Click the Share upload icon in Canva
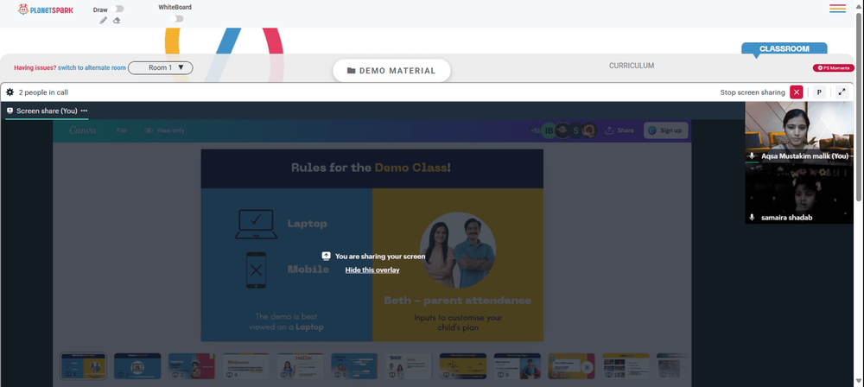 [x=609, y=130]
